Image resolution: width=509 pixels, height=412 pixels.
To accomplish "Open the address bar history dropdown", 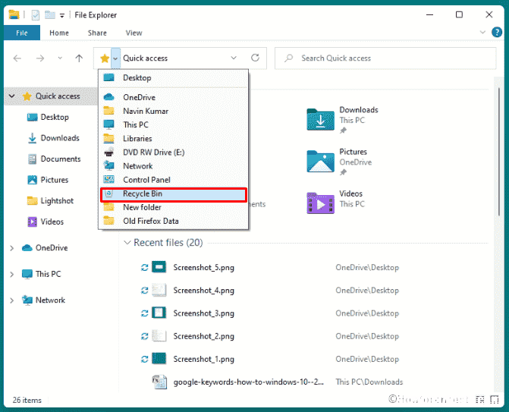I will [234, 58].
